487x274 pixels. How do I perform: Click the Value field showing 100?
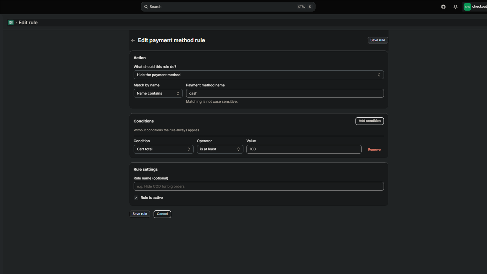(x=304, y=149)
